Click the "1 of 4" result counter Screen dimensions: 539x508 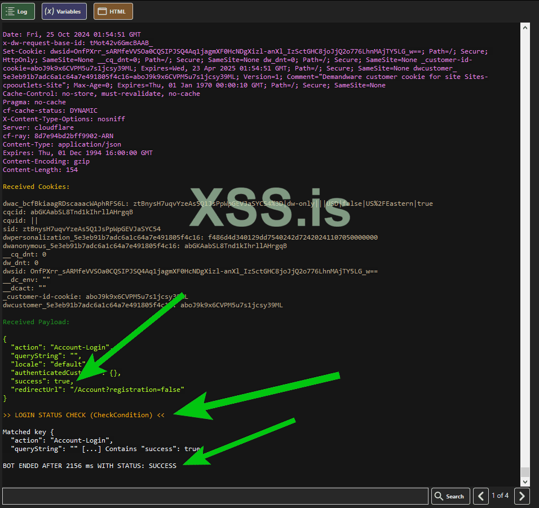tap(500, 495)
